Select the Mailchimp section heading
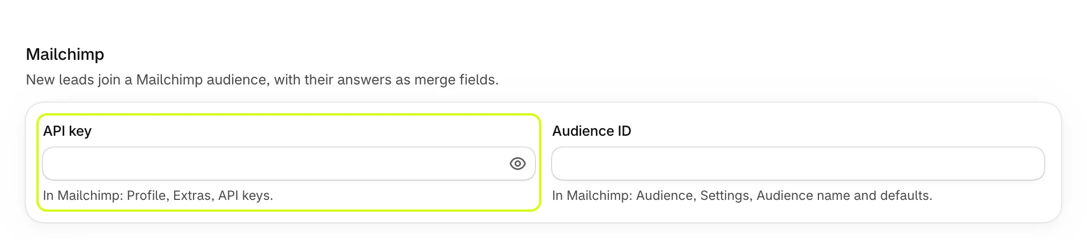Viewport: 1087px width, 248px height. click(65, 54)
